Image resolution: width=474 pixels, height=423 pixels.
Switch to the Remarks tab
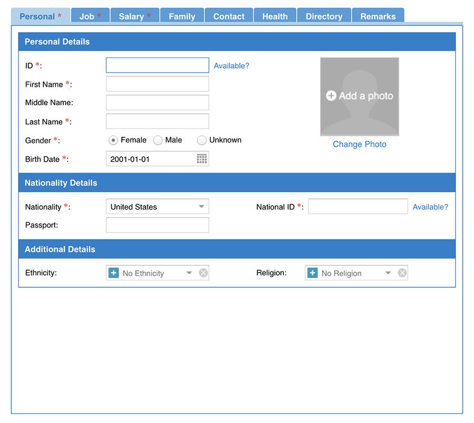coord(378,16)
